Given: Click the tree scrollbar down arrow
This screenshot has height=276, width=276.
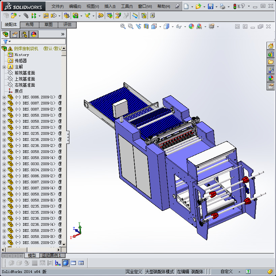Looking at the screenshot, I should coord(64,244).
